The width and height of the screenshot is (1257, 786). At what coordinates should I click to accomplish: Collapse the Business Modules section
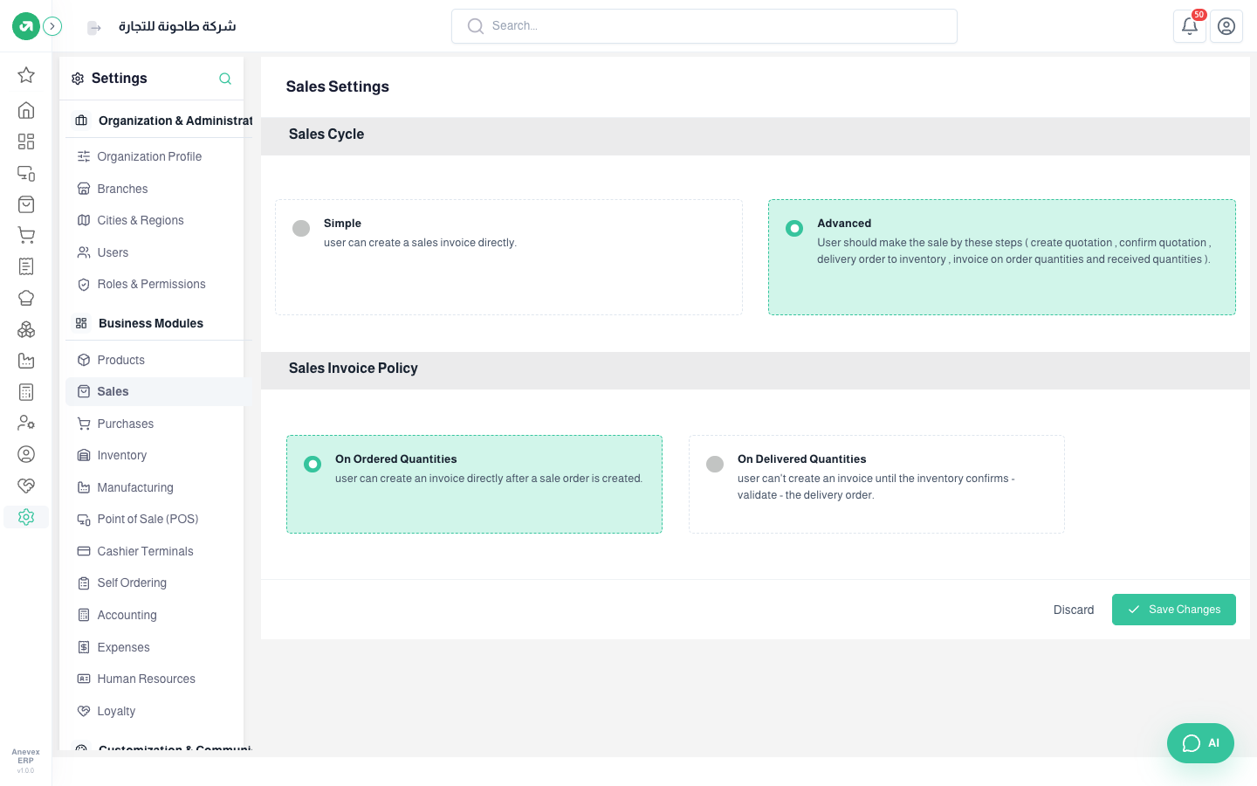[157, 323]
